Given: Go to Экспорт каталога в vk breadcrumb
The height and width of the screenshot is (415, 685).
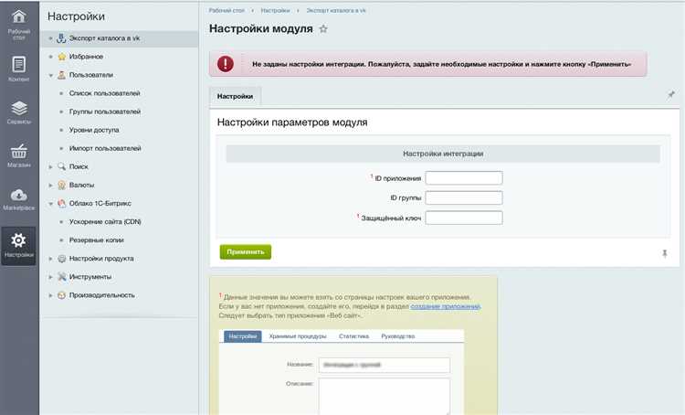Looking at the screenshot, I should [336, 10].
